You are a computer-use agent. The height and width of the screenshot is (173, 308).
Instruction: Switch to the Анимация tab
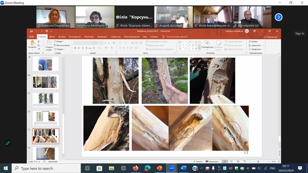(102, 37)
